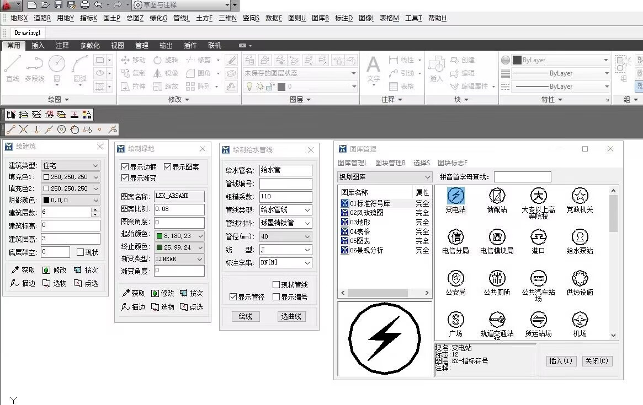643x405 pixels.
Task: Click the 关闭(C) button in 图库管理
Action: [597, 361]
